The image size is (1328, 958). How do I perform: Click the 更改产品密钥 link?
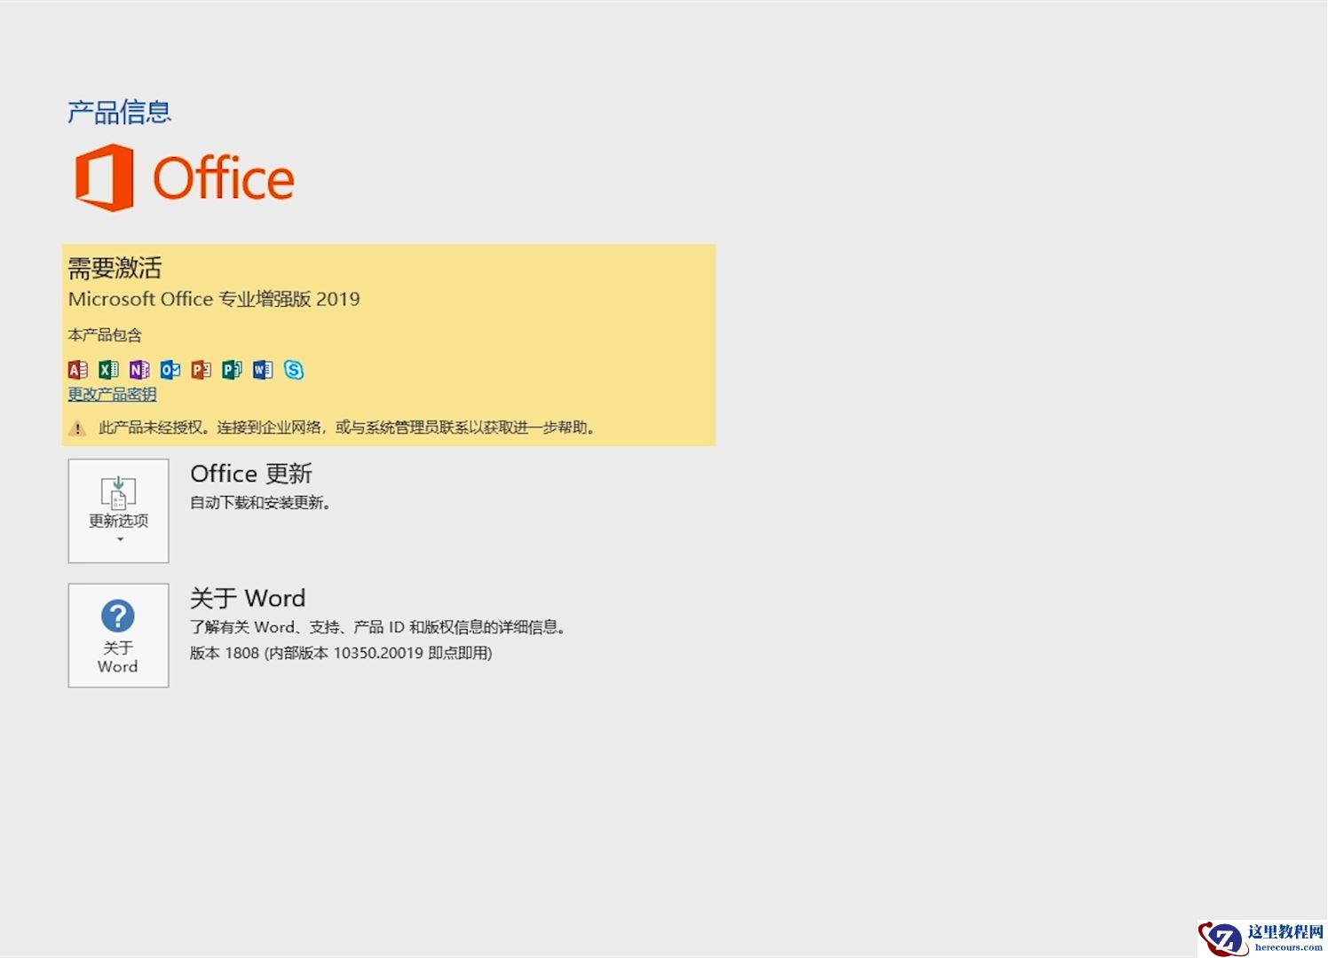coord(112,394)
